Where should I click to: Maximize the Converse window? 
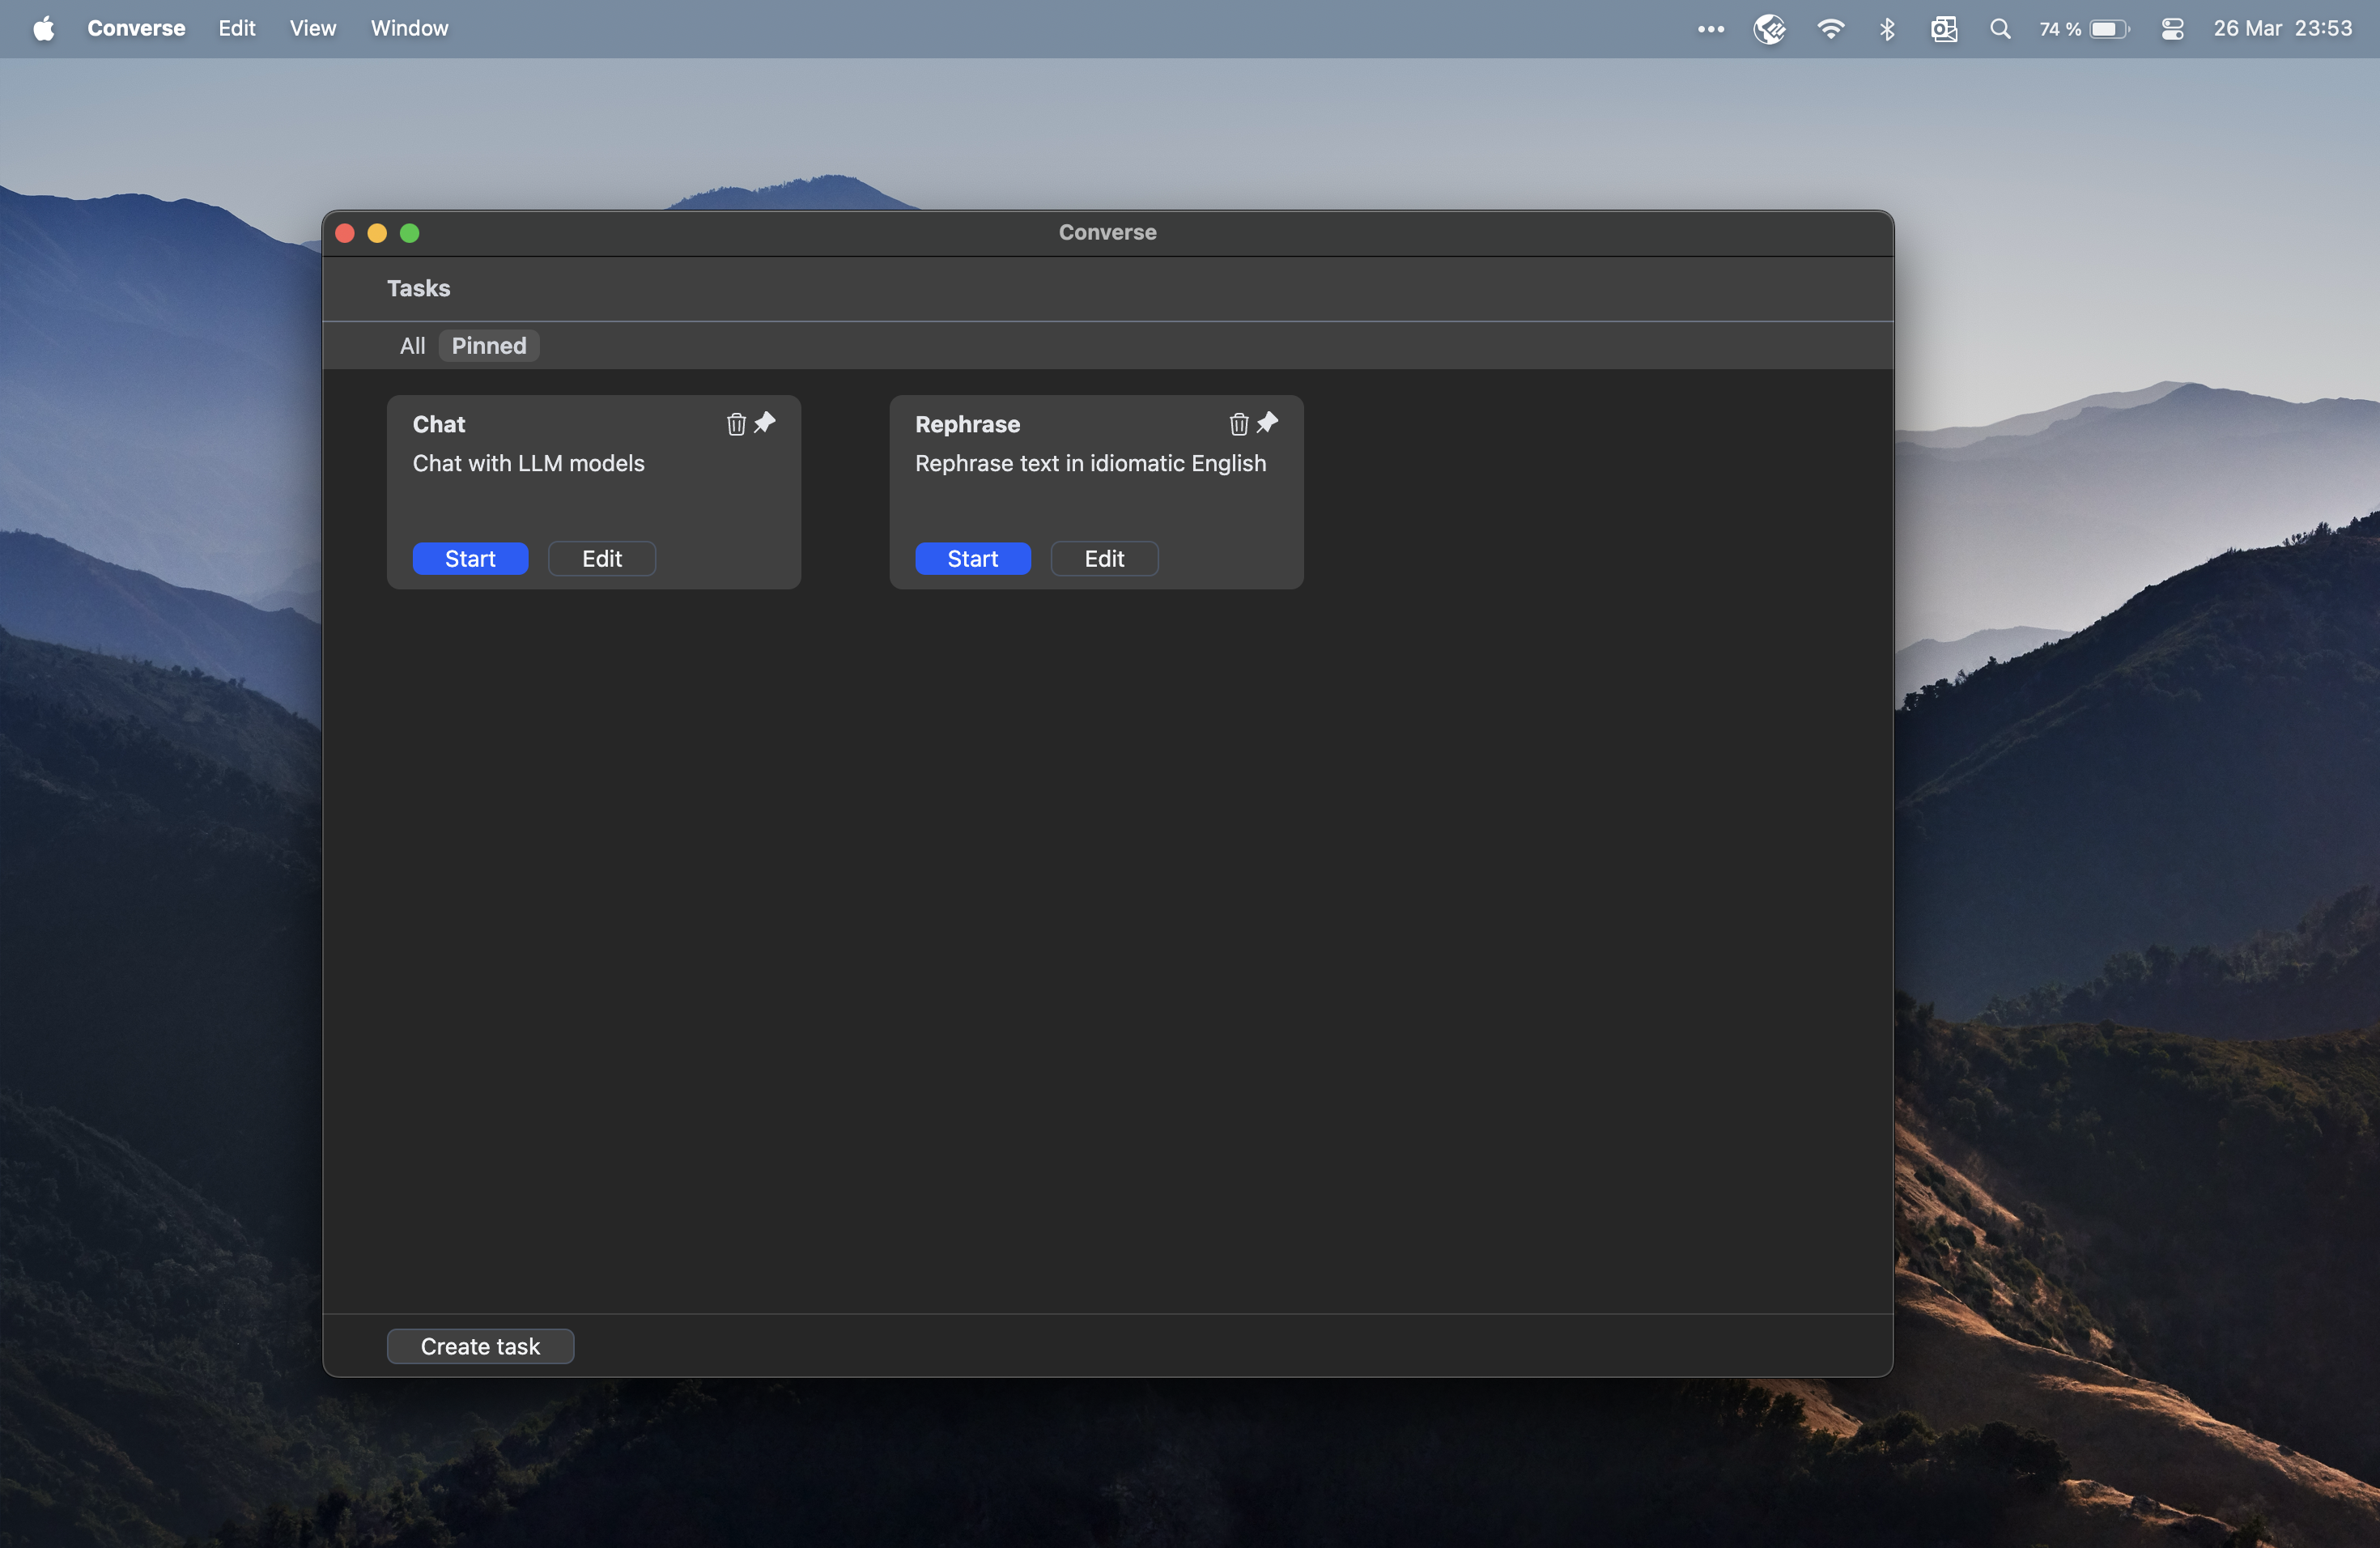coord(410,233)
